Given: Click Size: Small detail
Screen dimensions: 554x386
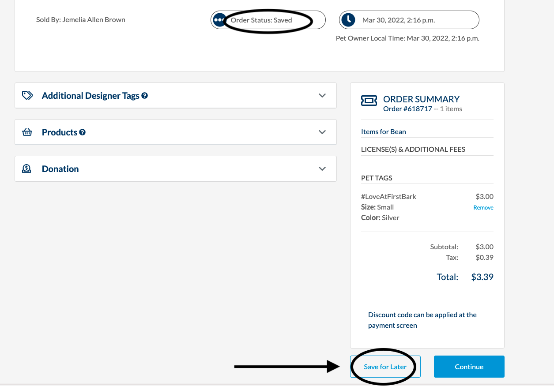Looking at the screenshot, I should click(377, 207).
